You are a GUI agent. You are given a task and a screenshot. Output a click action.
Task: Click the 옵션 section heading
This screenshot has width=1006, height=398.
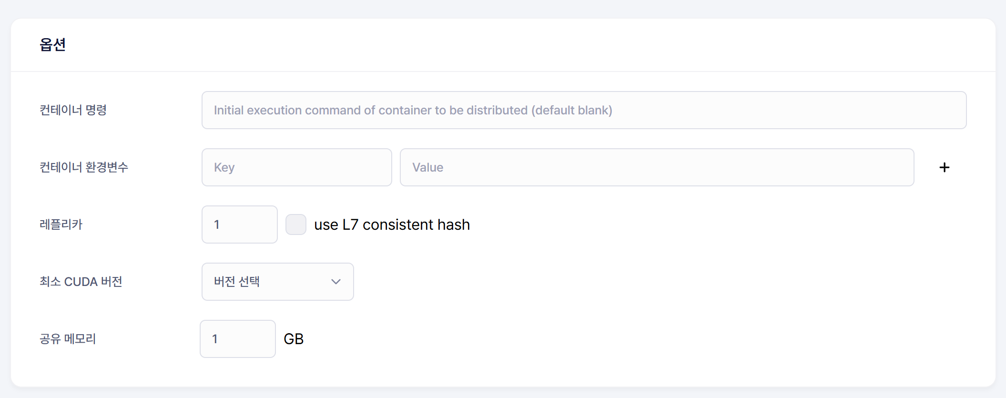52,45
